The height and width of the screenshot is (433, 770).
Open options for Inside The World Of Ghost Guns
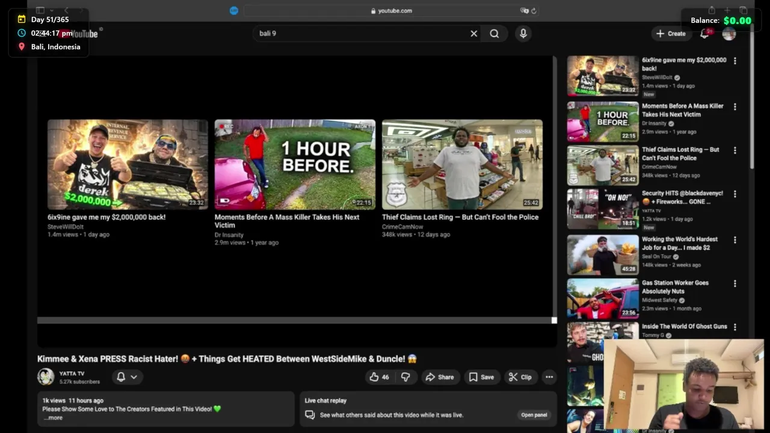(735, 327)
